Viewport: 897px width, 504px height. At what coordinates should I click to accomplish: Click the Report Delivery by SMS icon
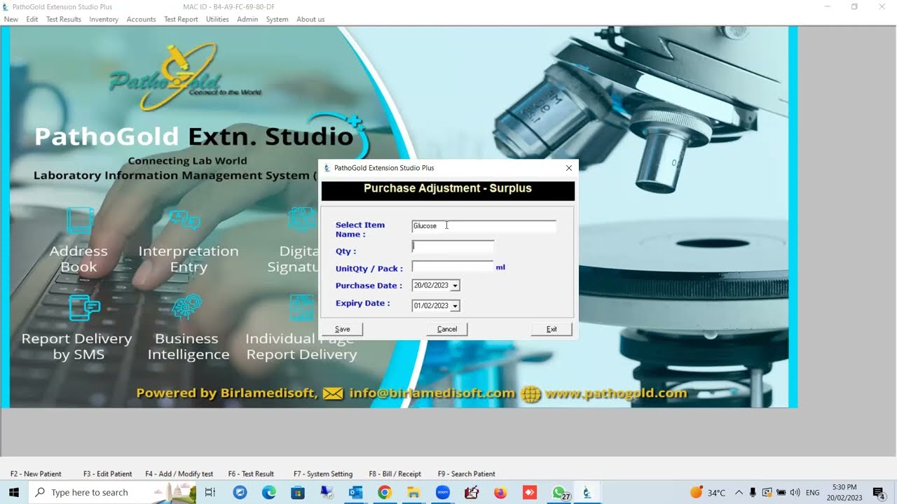(83, 307)
